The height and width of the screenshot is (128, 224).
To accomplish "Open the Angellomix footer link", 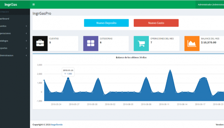I will click(x=57, y=124).
